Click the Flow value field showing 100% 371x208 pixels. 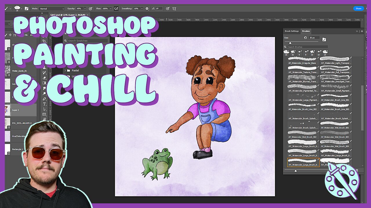pos(106,9)
